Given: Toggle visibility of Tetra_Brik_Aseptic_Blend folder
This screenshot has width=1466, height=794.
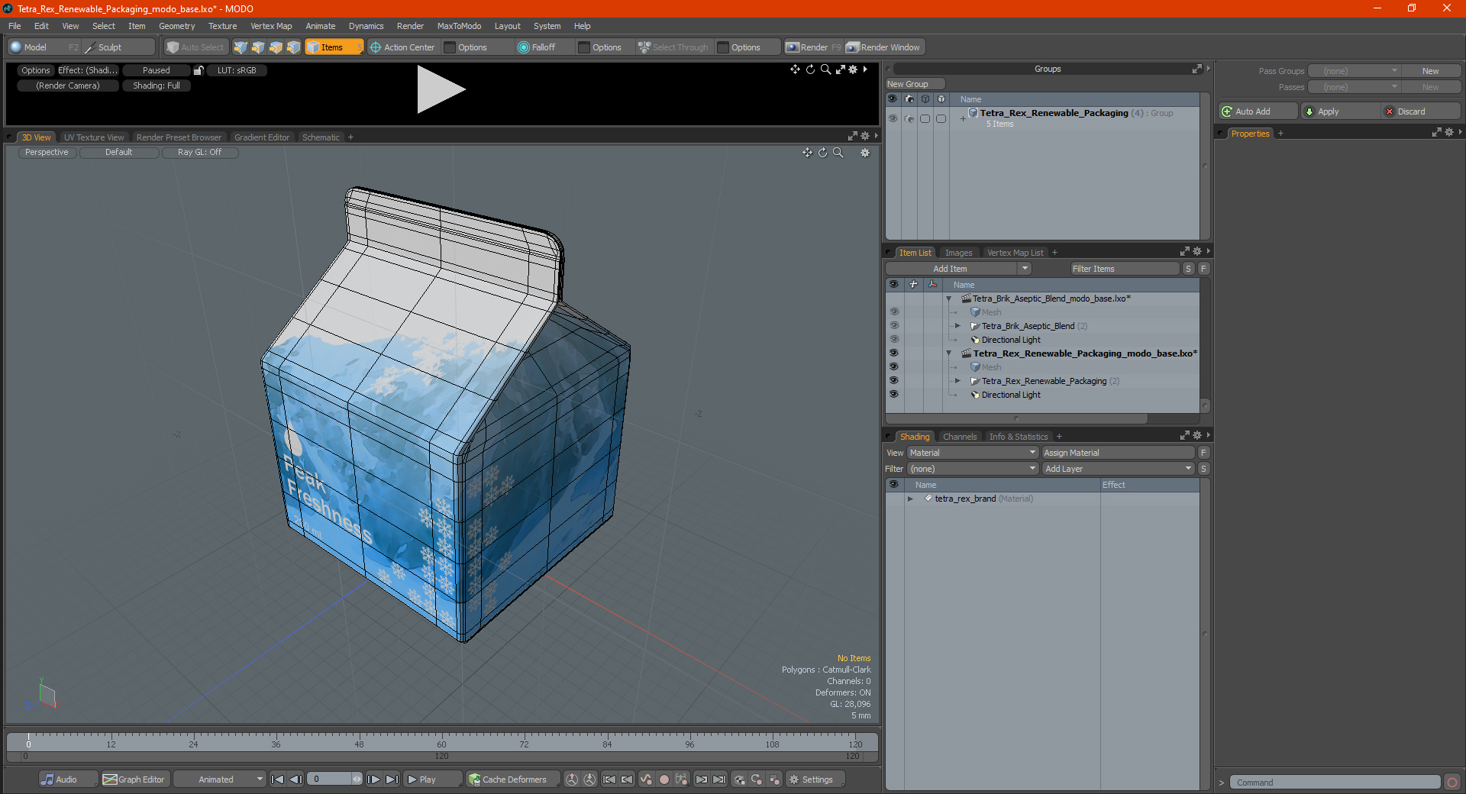Looking at the screenshot, I should pyautogui.click(x=893, y=326).
